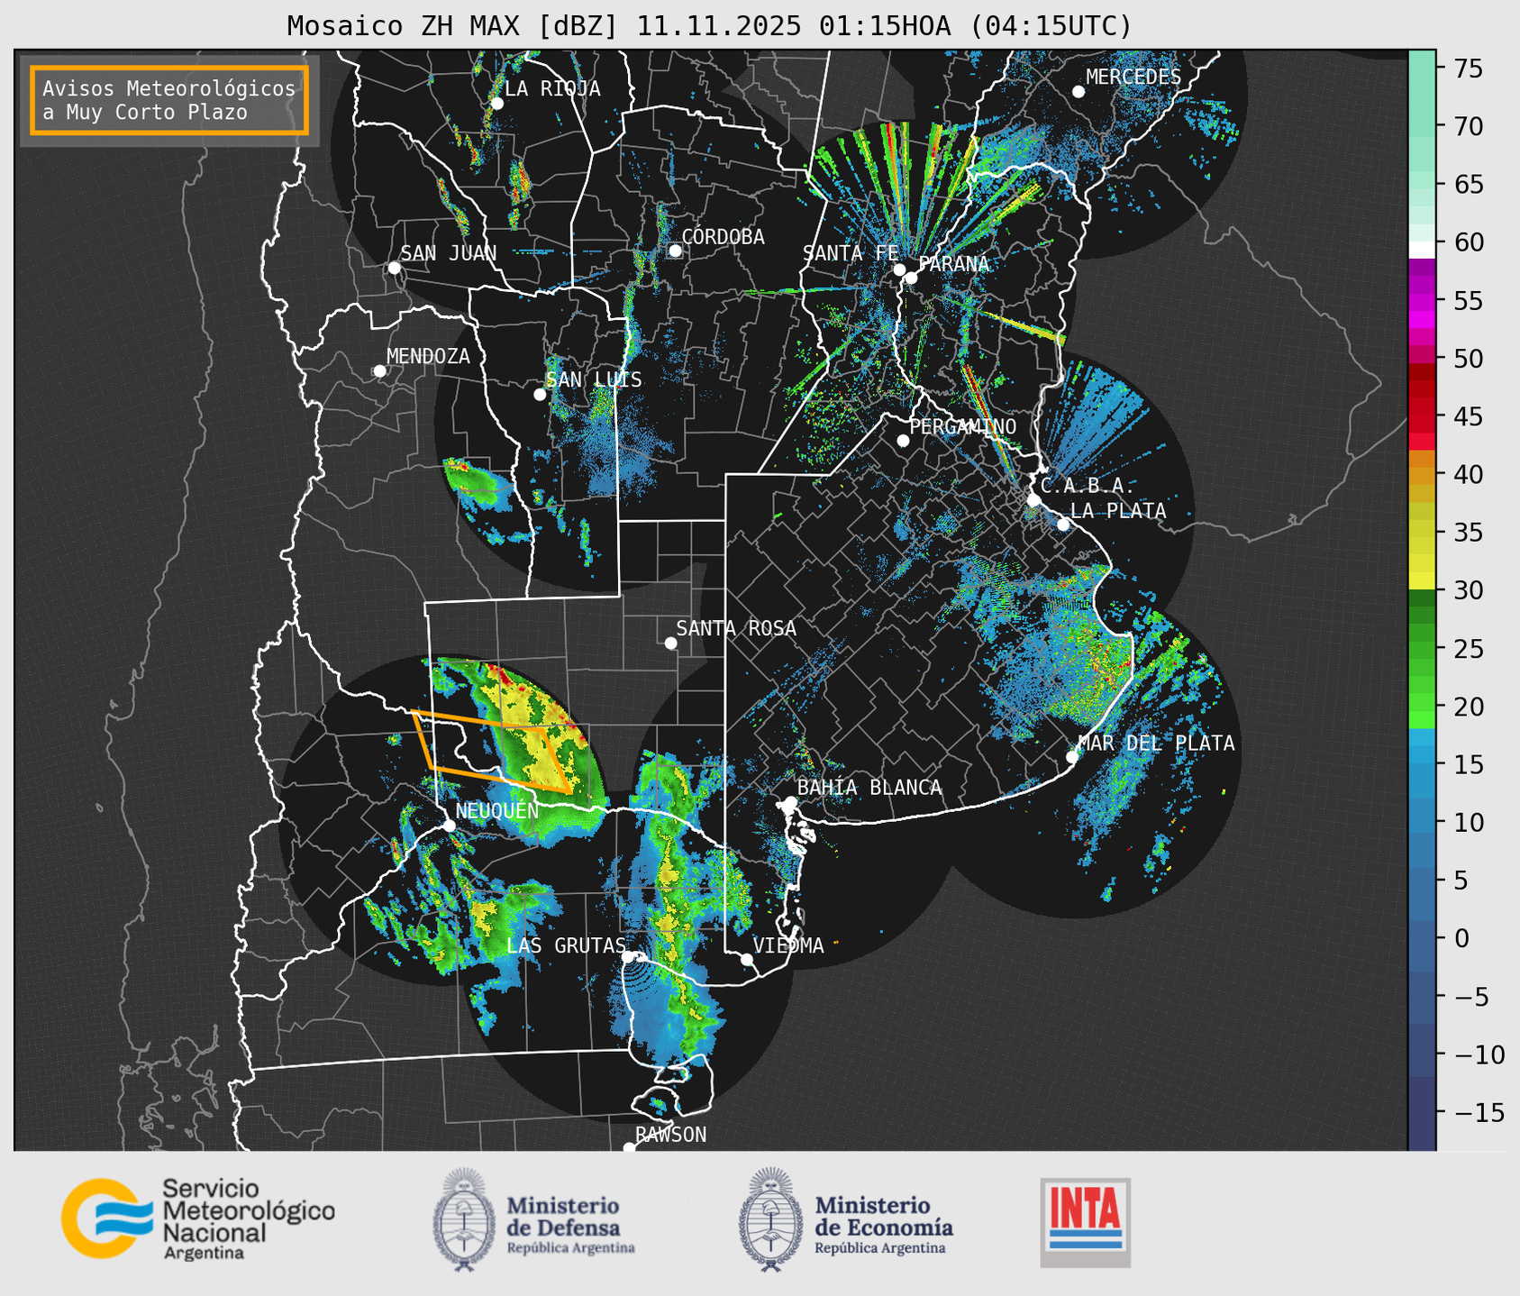The width and height of the screenshot is (1520, 1296).
Task: Click the 'PERGAMINO' city label
Action: click(x=962, y=426)
